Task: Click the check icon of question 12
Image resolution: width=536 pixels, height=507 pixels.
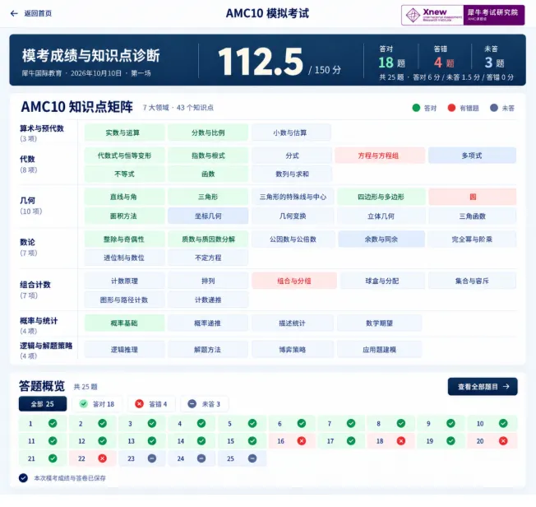Action: coord(102,441)
